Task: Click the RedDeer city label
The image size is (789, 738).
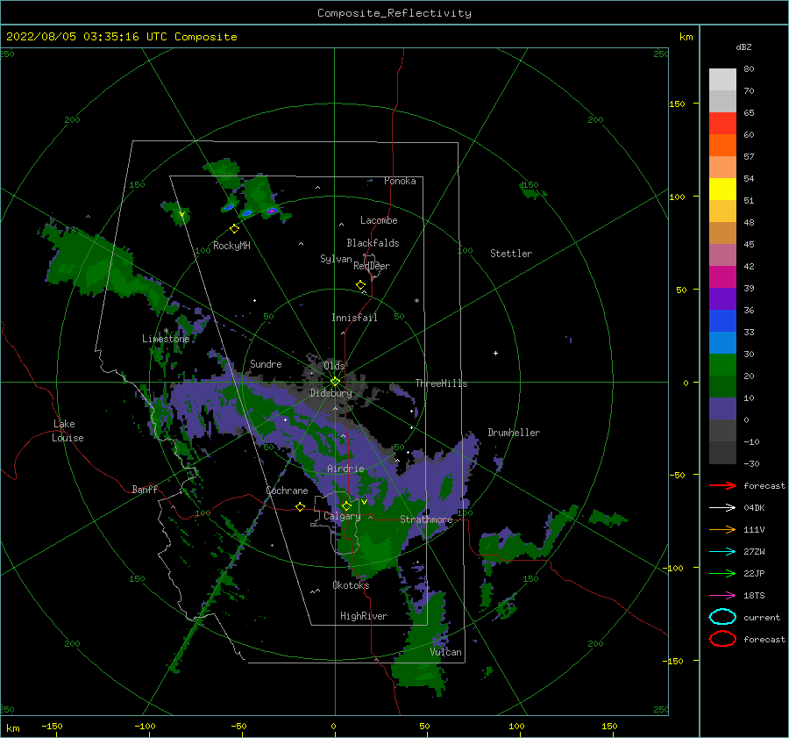Action: coord(372,266)
